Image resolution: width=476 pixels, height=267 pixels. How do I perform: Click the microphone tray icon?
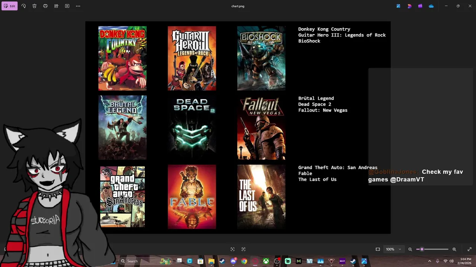click(x=438, y=261)
